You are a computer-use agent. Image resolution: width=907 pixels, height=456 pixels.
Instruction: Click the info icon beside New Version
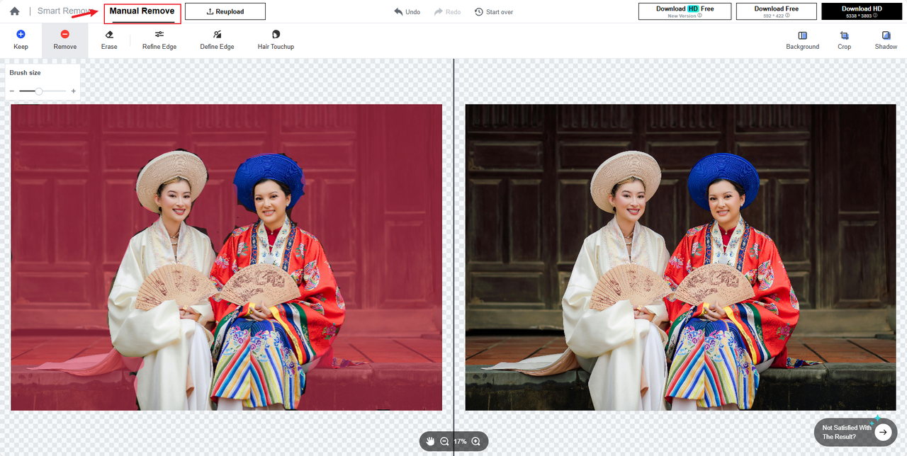pyautogui.click(x=699, y=16)
